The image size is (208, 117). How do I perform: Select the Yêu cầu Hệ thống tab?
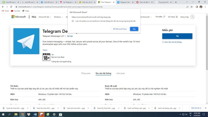[103, 73]
